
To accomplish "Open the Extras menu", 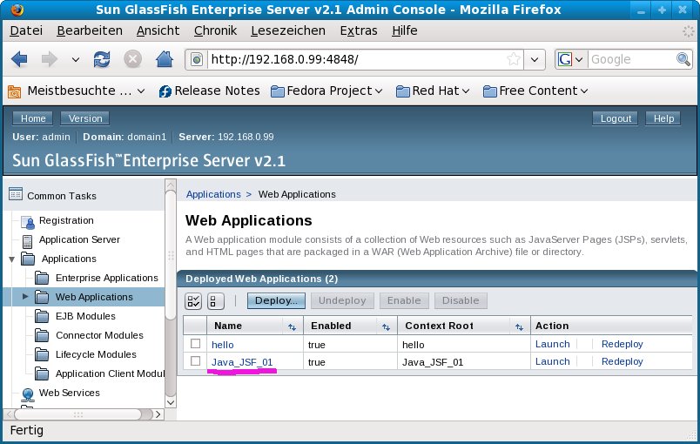I will click(359, 30).
